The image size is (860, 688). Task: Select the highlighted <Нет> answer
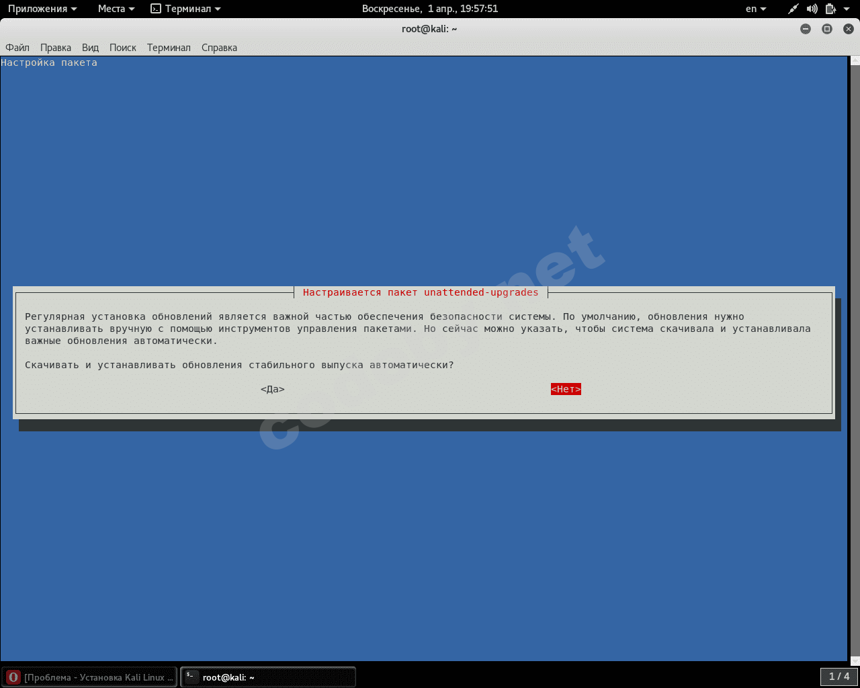(x=566, y=389)
